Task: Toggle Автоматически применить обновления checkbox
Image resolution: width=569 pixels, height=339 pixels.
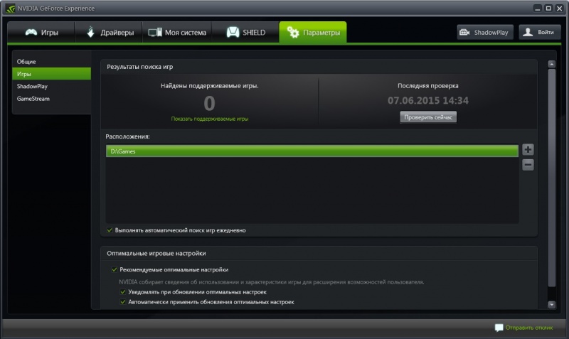Action: (x=123, y=301)
